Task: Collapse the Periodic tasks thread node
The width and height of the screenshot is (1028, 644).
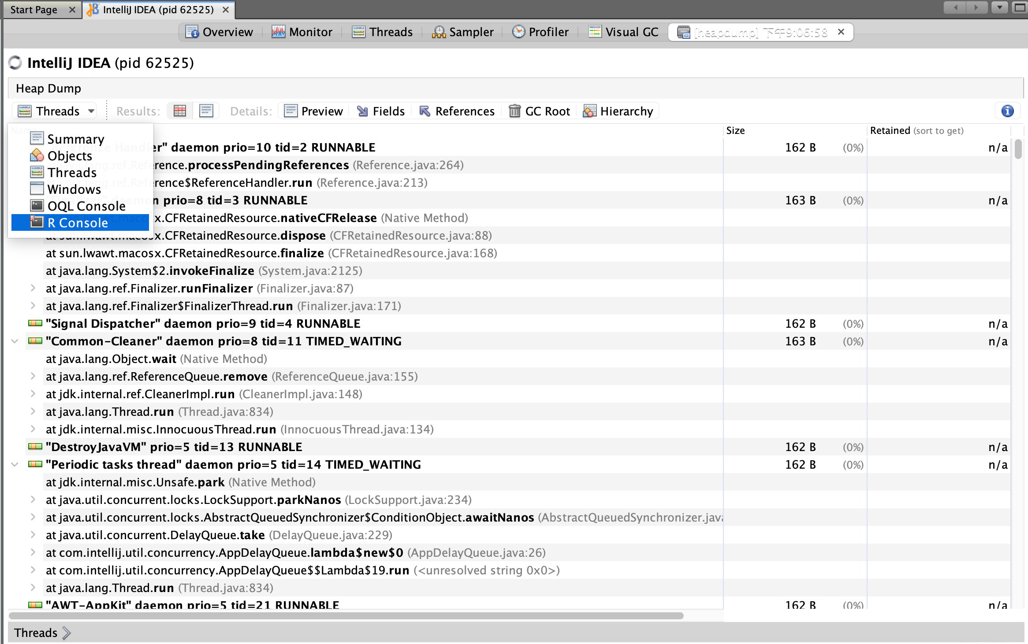Action: (15, 465)
